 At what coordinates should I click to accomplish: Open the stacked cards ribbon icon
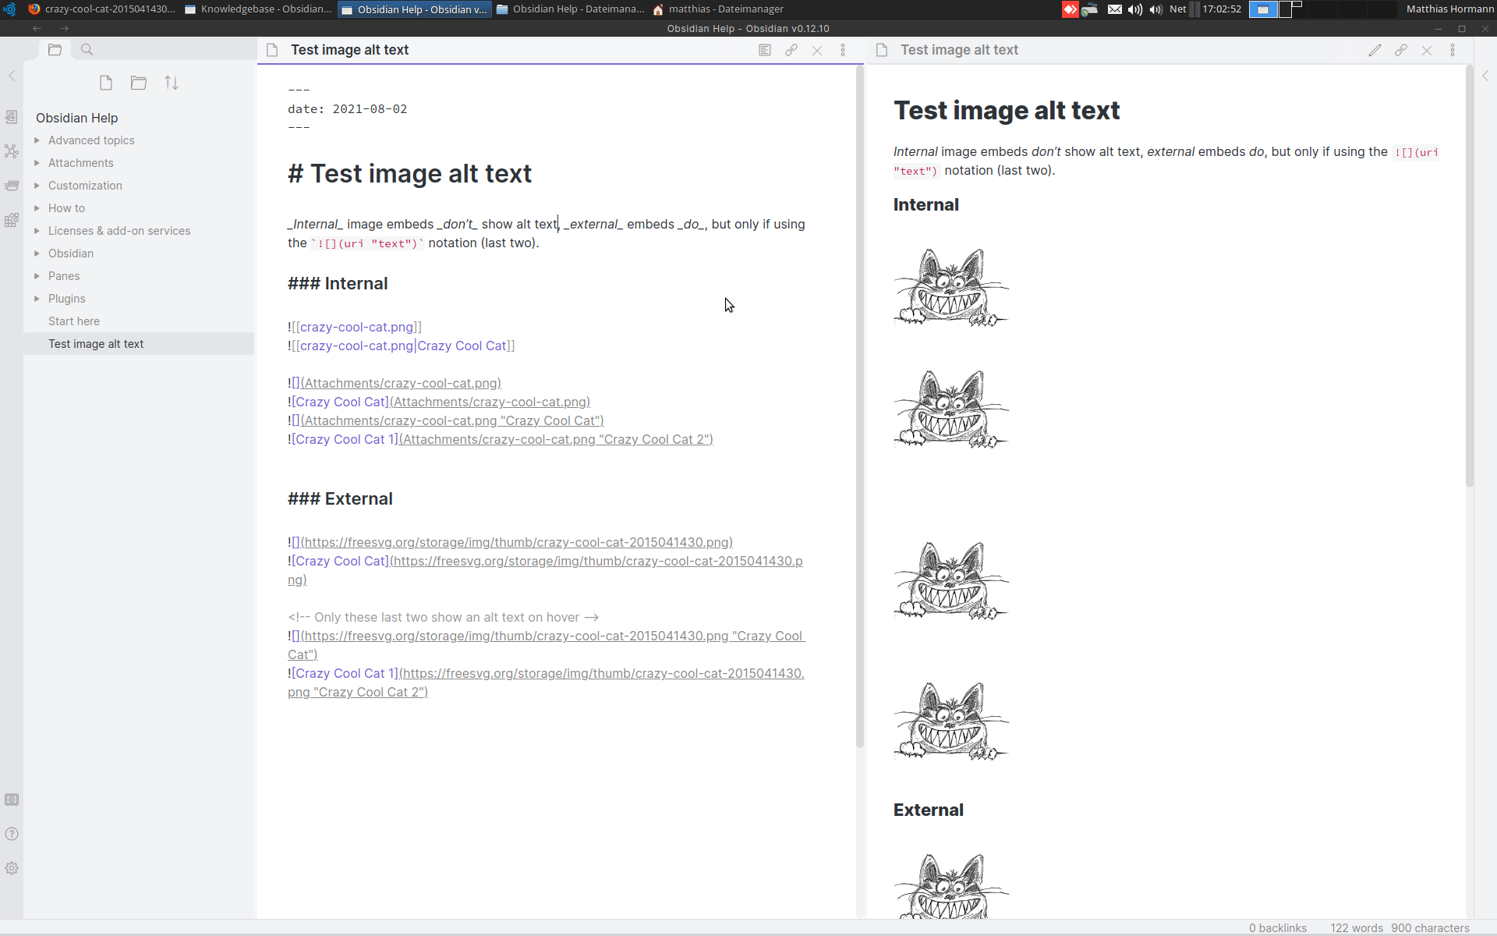[12, 186]
